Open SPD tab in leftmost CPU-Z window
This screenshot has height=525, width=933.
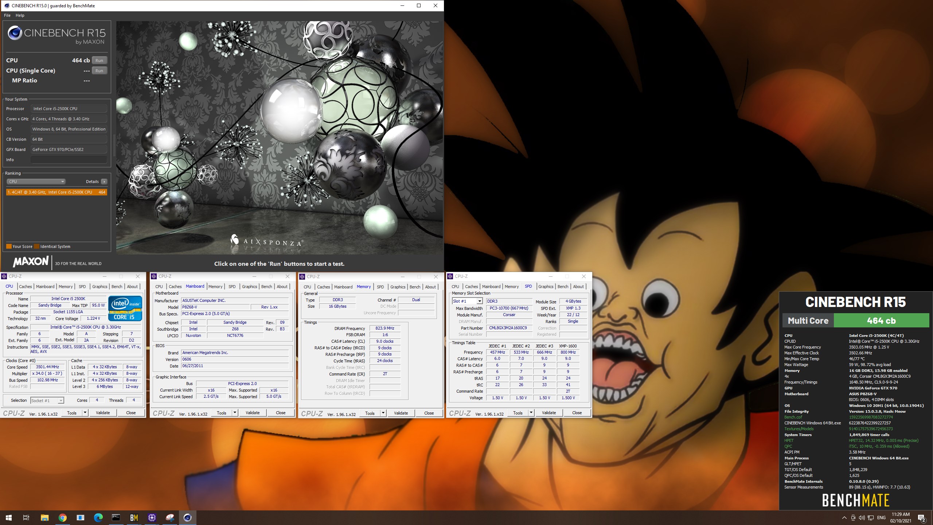point(82,287)
